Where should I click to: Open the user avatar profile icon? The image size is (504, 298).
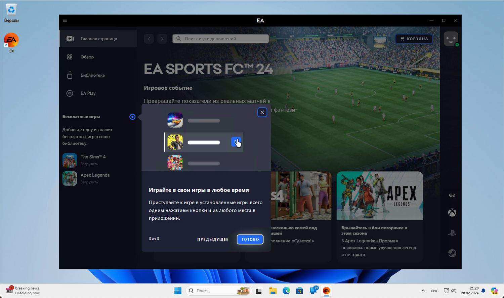tap(451, 39)
